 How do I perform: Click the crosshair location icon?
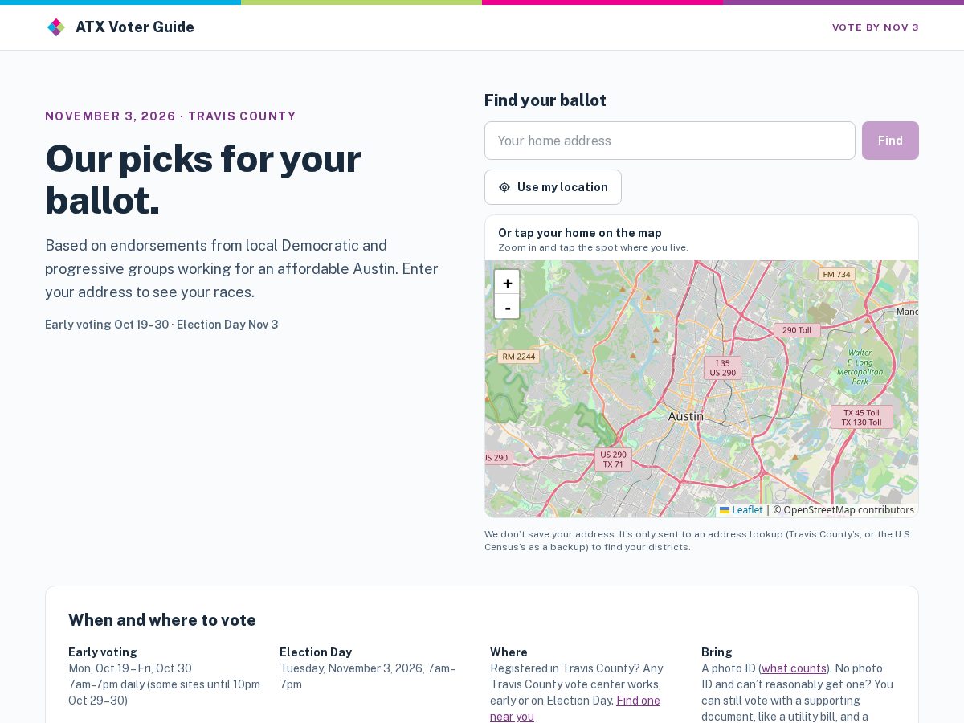coord(504,187)
